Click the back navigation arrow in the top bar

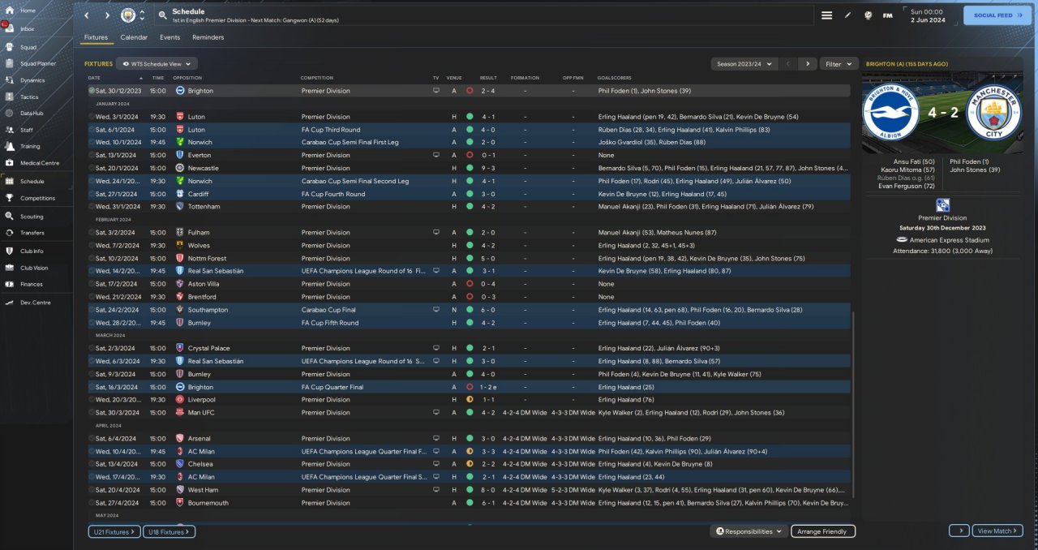[x=87, y=15]
